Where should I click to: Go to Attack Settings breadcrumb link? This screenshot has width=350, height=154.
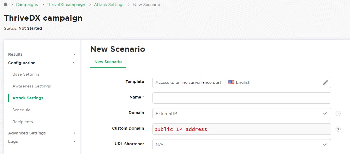pyautogui.click(x=109, y=5)
